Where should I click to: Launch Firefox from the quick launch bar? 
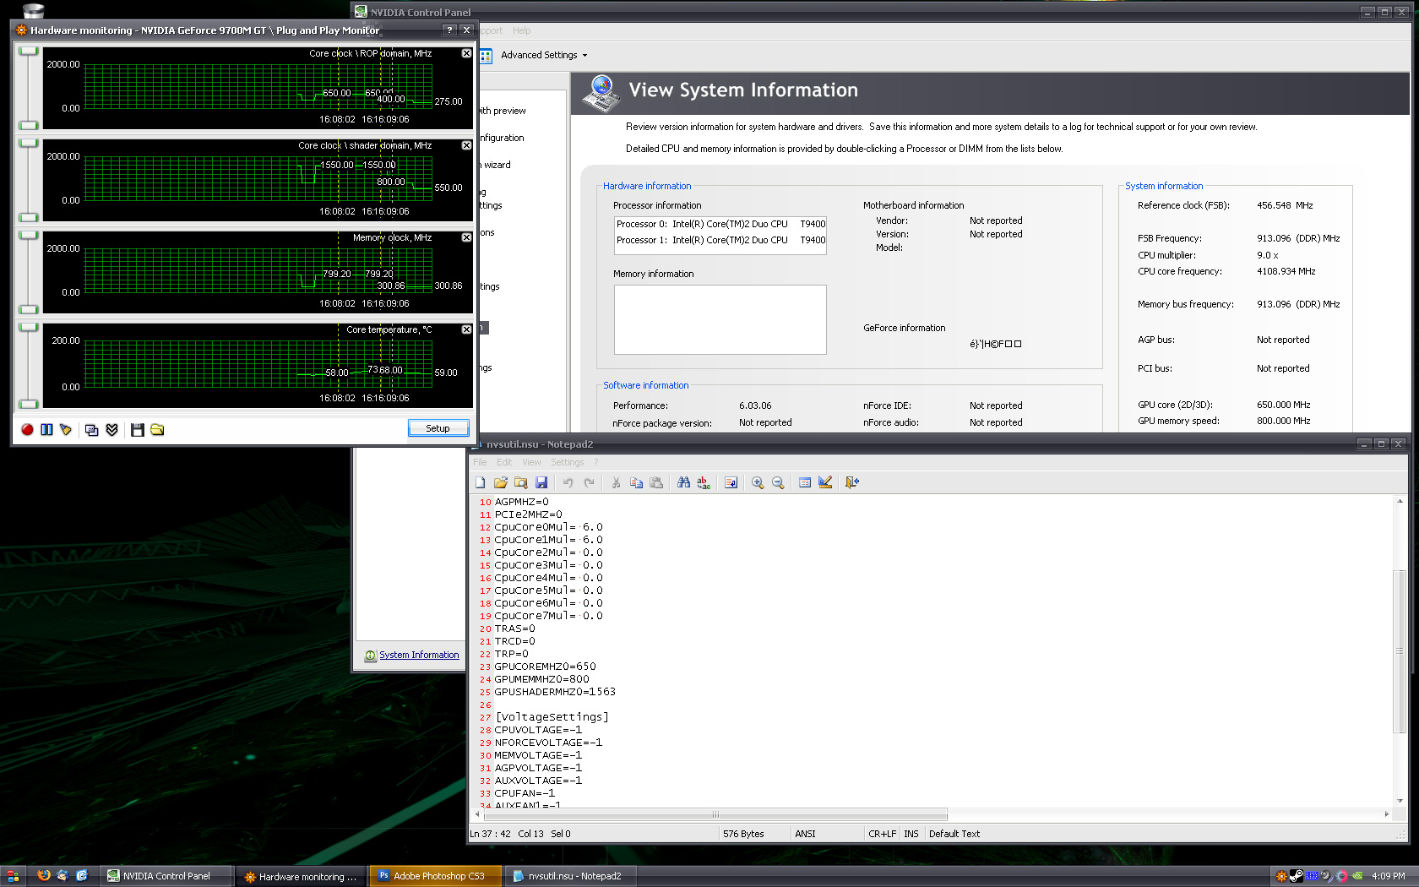(x=44, y=876)
